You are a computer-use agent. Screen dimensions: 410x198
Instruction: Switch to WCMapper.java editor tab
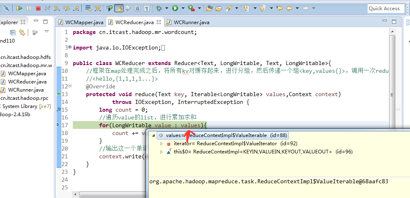[81, 22]
